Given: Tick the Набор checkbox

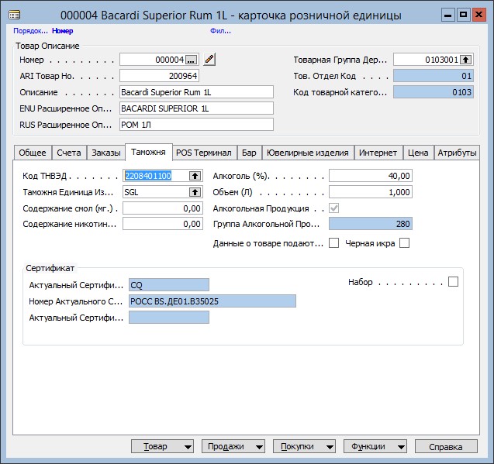Looking at the screenshot, I should 453,281.
